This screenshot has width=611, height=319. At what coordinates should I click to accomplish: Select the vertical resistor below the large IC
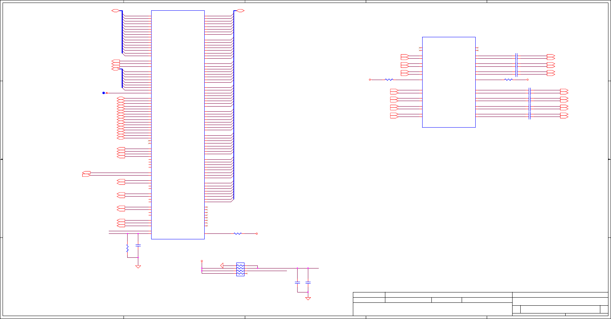tap(127, 249)
